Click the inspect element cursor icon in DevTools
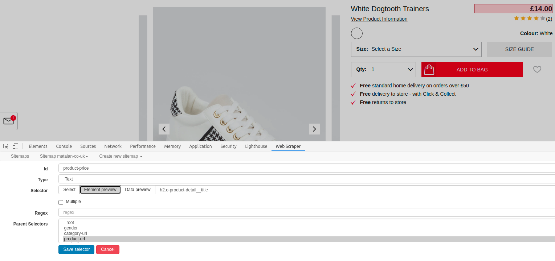The width and height of the screenshot is (555, 261). [5, 146]
